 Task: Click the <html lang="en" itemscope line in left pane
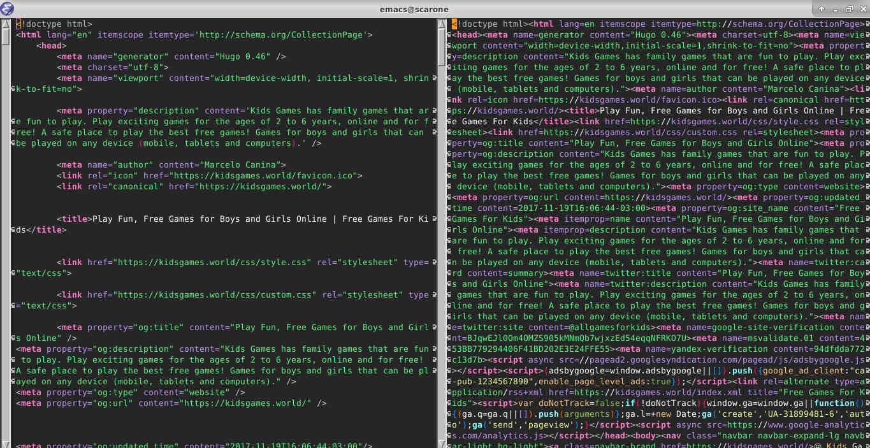[x=194, y=35]
